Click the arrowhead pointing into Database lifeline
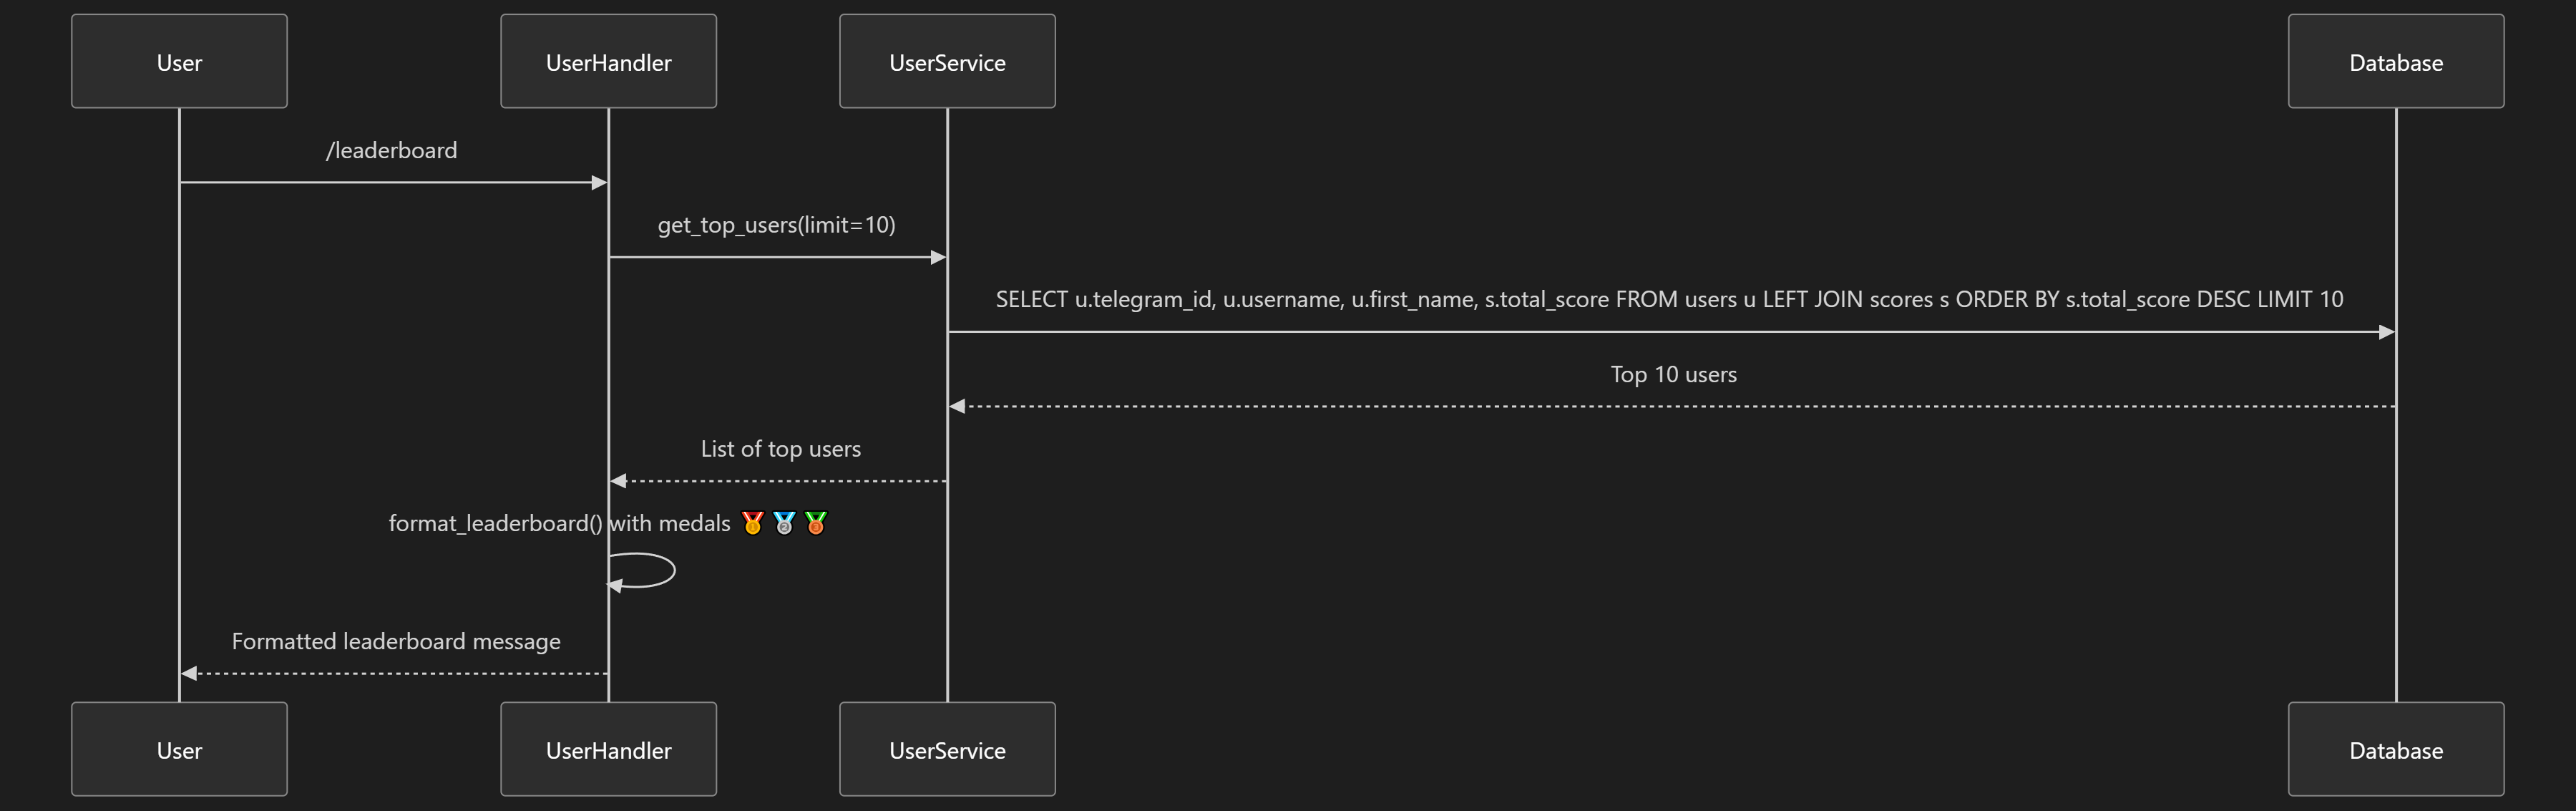The width and height of the screenshot is (2576, 811). (x=2387, y=332)
